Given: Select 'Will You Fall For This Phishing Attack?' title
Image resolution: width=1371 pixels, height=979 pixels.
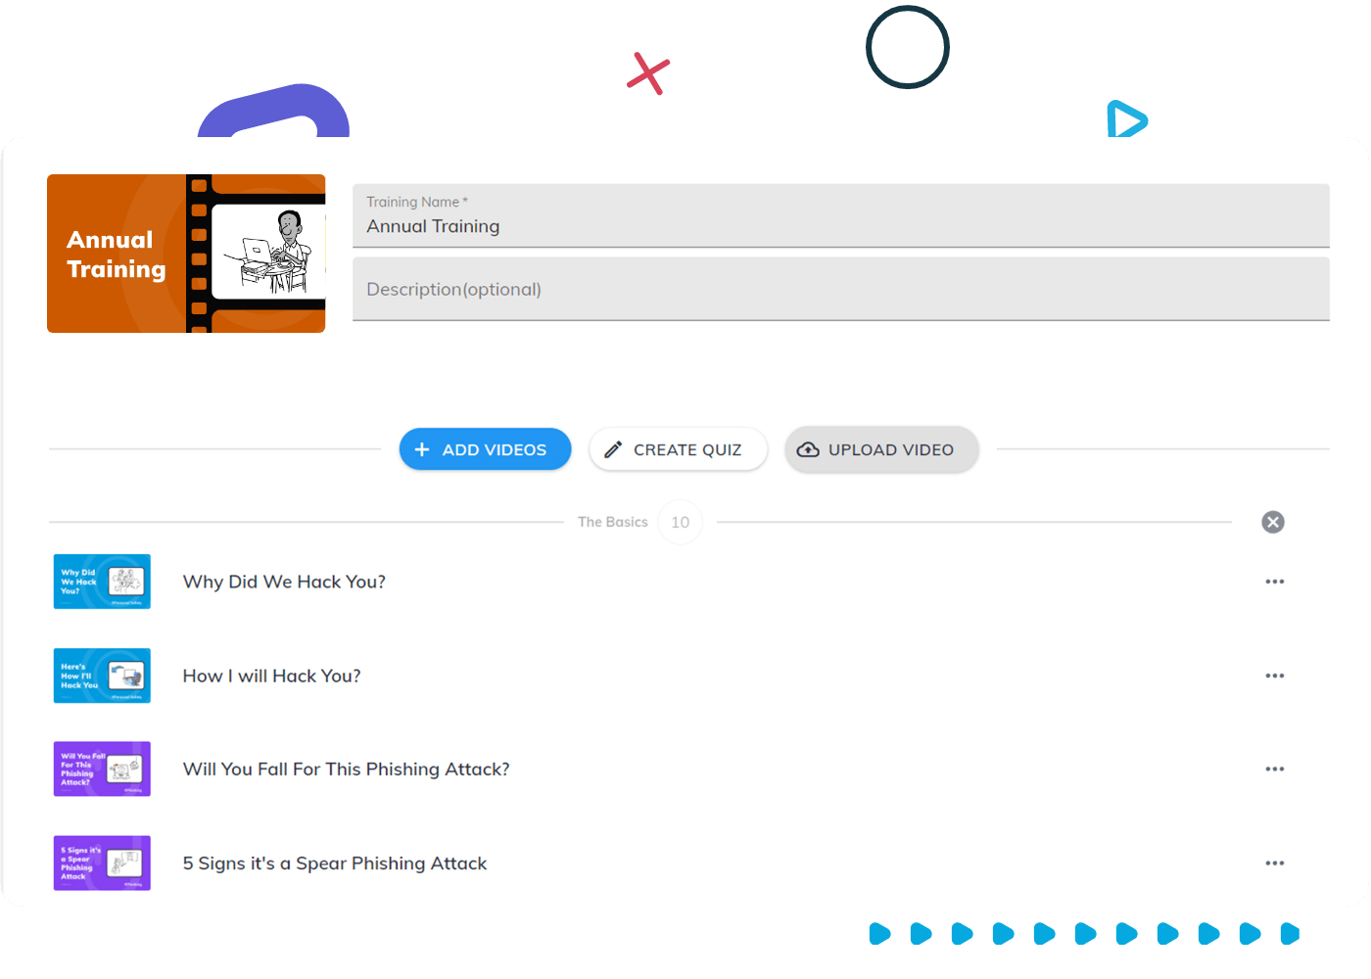Looking at the screenshot, I should pos(346,769).
